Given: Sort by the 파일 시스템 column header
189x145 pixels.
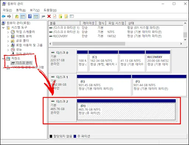Looking at the screenshot, I should pos(116,23).
